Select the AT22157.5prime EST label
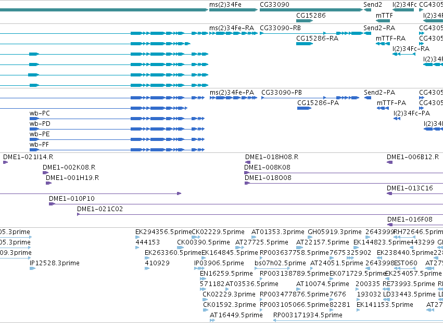The image size is (443, 323). [323, 242]
